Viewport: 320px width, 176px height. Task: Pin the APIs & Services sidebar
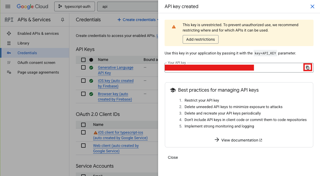63,20
